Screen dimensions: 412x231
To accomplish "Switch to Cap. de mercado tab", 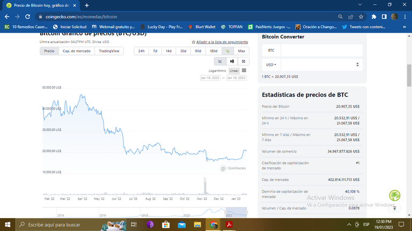I will (x=77, y=51).
